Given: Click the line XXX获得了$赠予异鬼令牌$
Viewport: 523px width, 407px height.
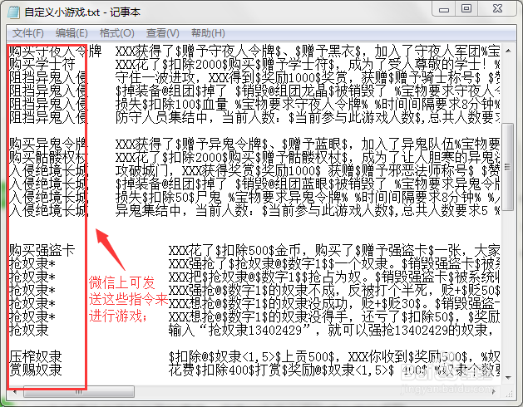Looking at the screenshot, I should tap(307, 144).
